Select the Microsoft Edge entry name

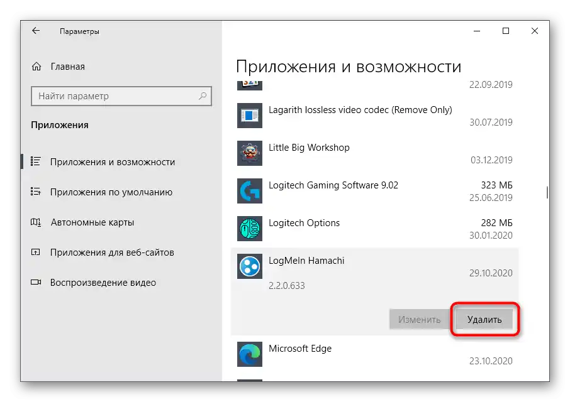[x=300, y=349]
